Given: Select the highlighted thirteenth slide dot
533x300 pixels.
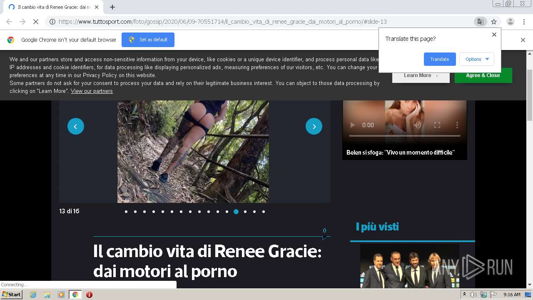Looking at the screenshot, I should point(236,212).
